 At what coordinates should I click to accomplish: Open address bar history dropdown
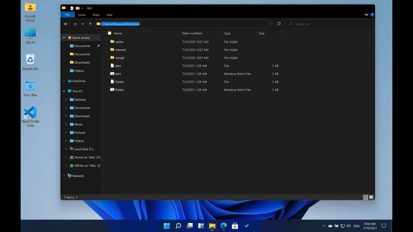(x=270, y=24)
